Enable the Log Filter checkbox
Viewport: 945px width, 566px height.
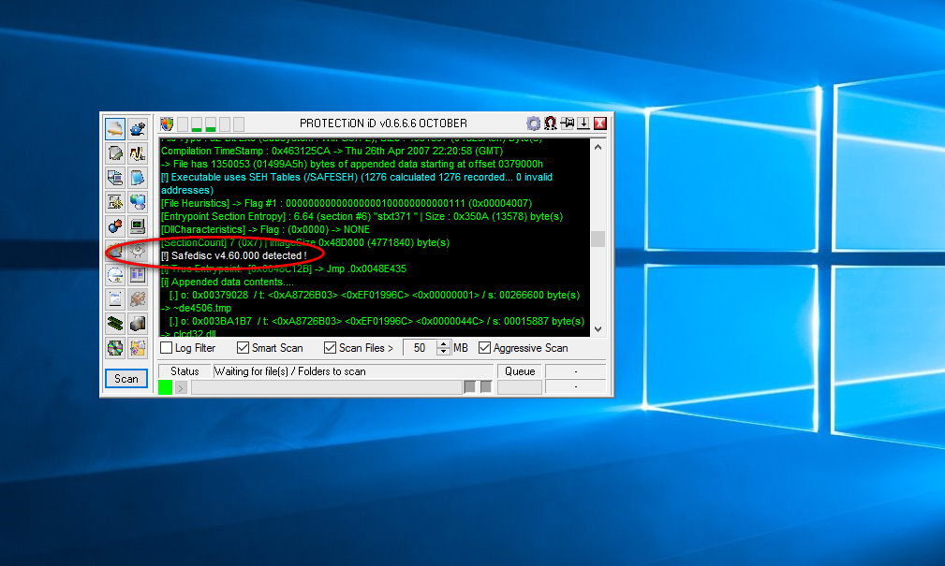click(167, 347)
